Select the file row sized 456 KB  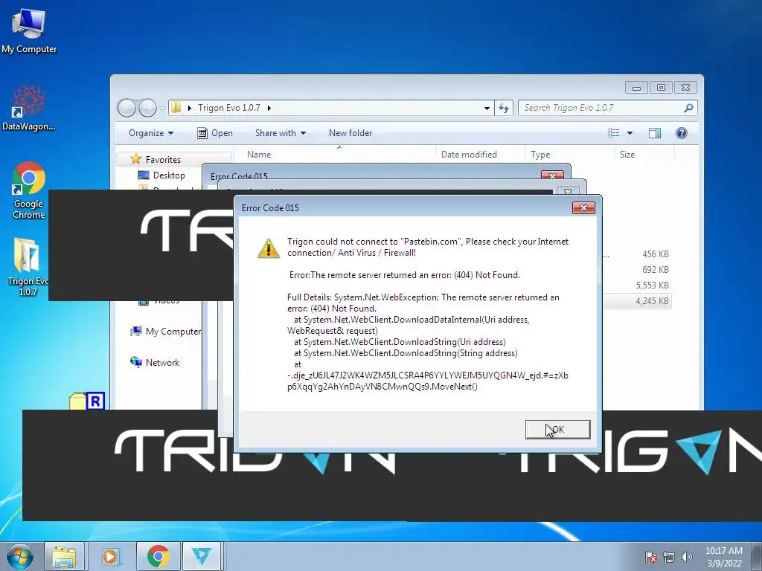point(637,254)
